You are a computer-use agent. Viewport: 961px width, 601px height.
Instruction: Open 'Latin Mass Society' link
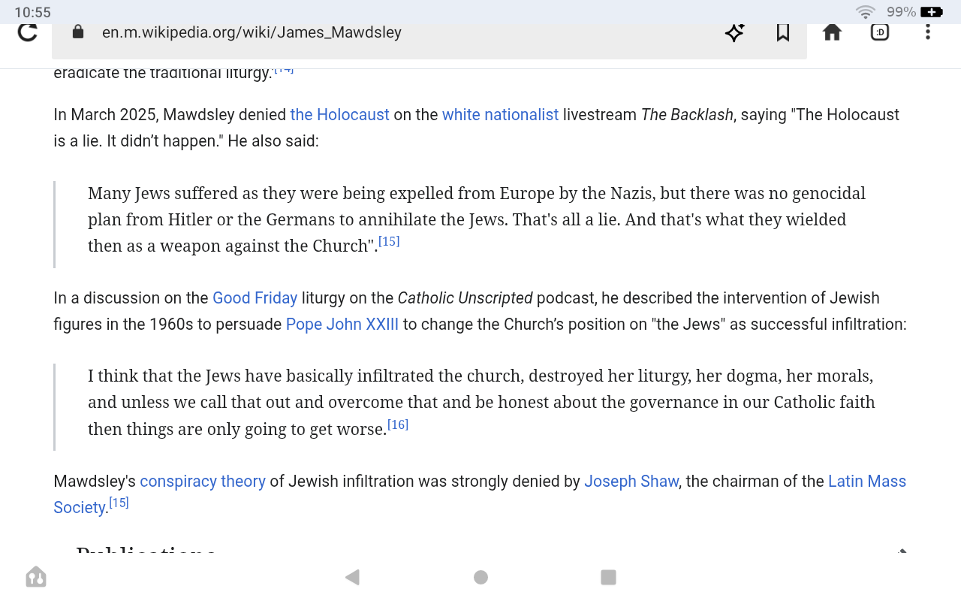867,482
